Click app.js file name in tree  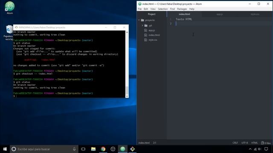pos(152,30)
